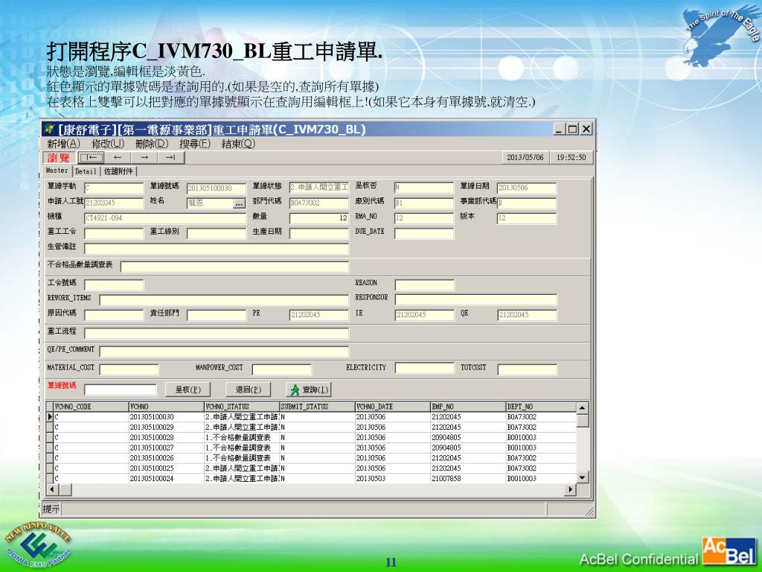Click the 查詢(I) search button
The width and height of the screenshot is (762, 572).
309,390
